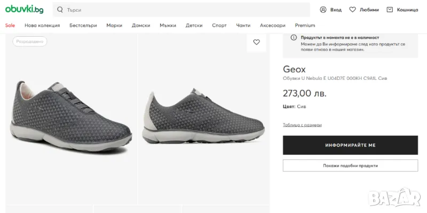Open the account login user icon
The width and height of the screenshot is (427, 213).
click(x=323, y=10)
